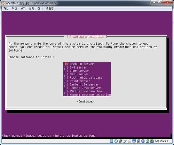The height and width of the screenshot is (145, 174).
Task: Open the 장치 menu
Action: point(40,8)
